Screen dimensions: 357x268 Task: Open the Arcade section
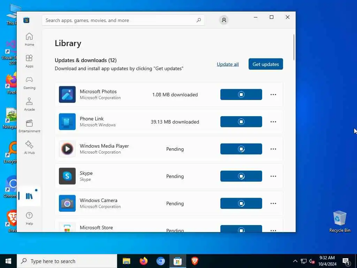[x=29, y=104]
